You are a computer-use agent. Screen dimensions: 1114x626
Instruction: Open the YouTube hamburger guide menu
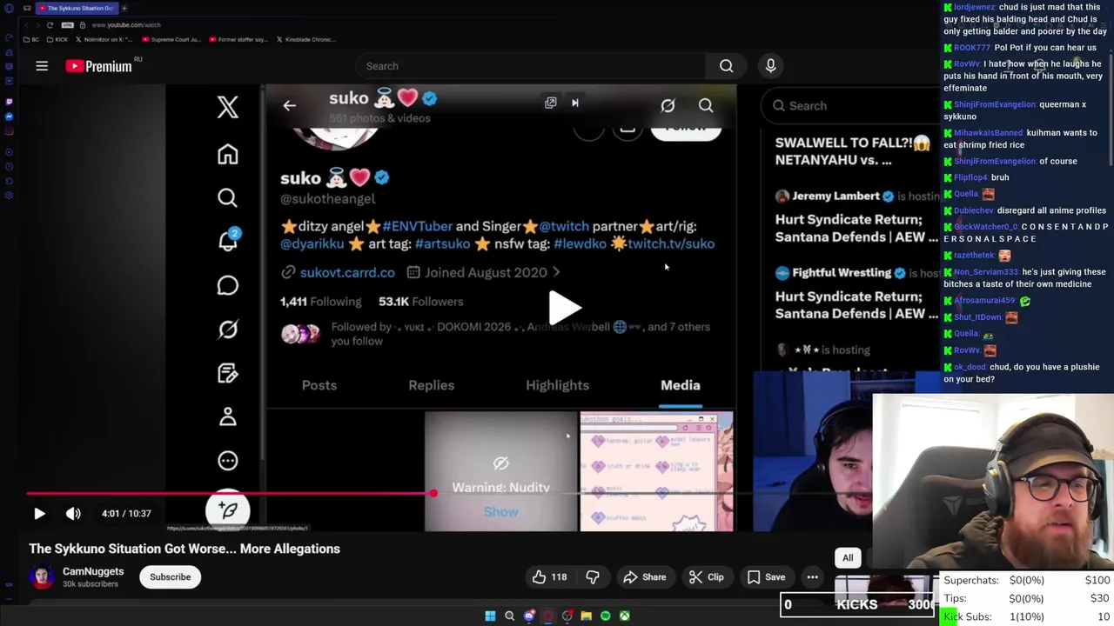[42, 66]
